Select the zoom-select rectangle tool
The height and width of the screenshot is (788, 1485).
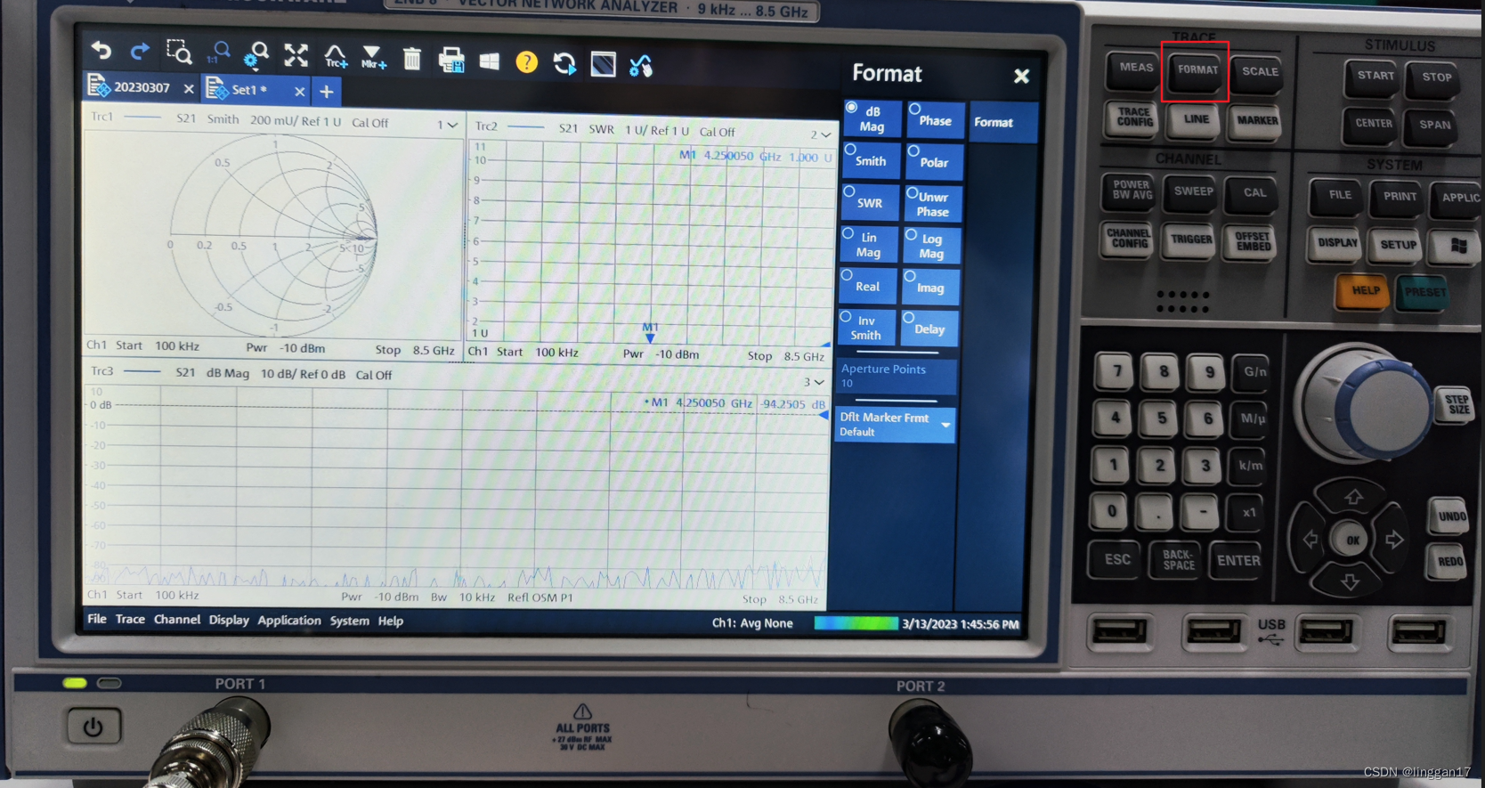(179, 53)
